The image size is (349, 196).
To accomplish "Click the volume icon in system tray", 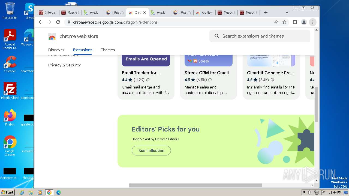I will [310, 192].
